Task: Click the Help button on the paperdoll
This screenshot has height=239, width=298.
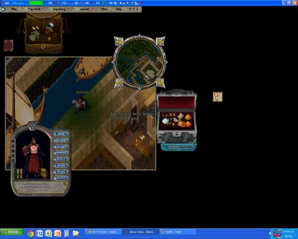Action: coord(61,134)
